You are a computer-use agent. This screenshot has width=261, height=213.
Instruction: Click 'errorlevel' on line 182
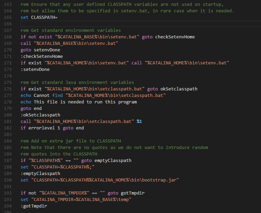(41, 128)
